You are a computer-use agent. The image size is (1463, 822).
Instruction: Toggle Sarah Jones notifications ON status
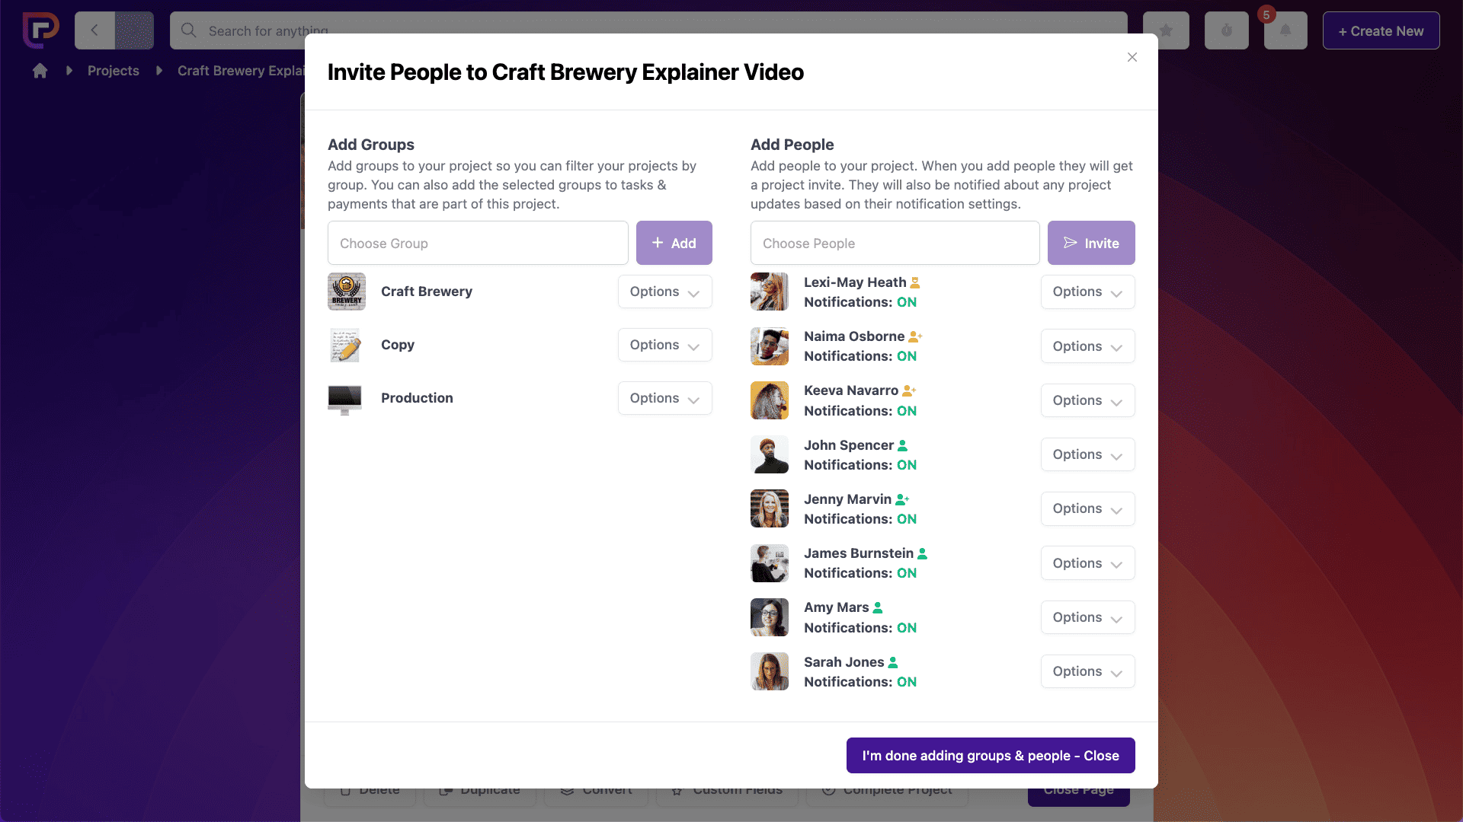click(x=907, y=682)
